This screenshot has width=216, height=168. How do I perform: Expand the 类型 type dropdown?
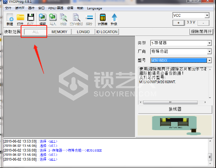point(209,43)
